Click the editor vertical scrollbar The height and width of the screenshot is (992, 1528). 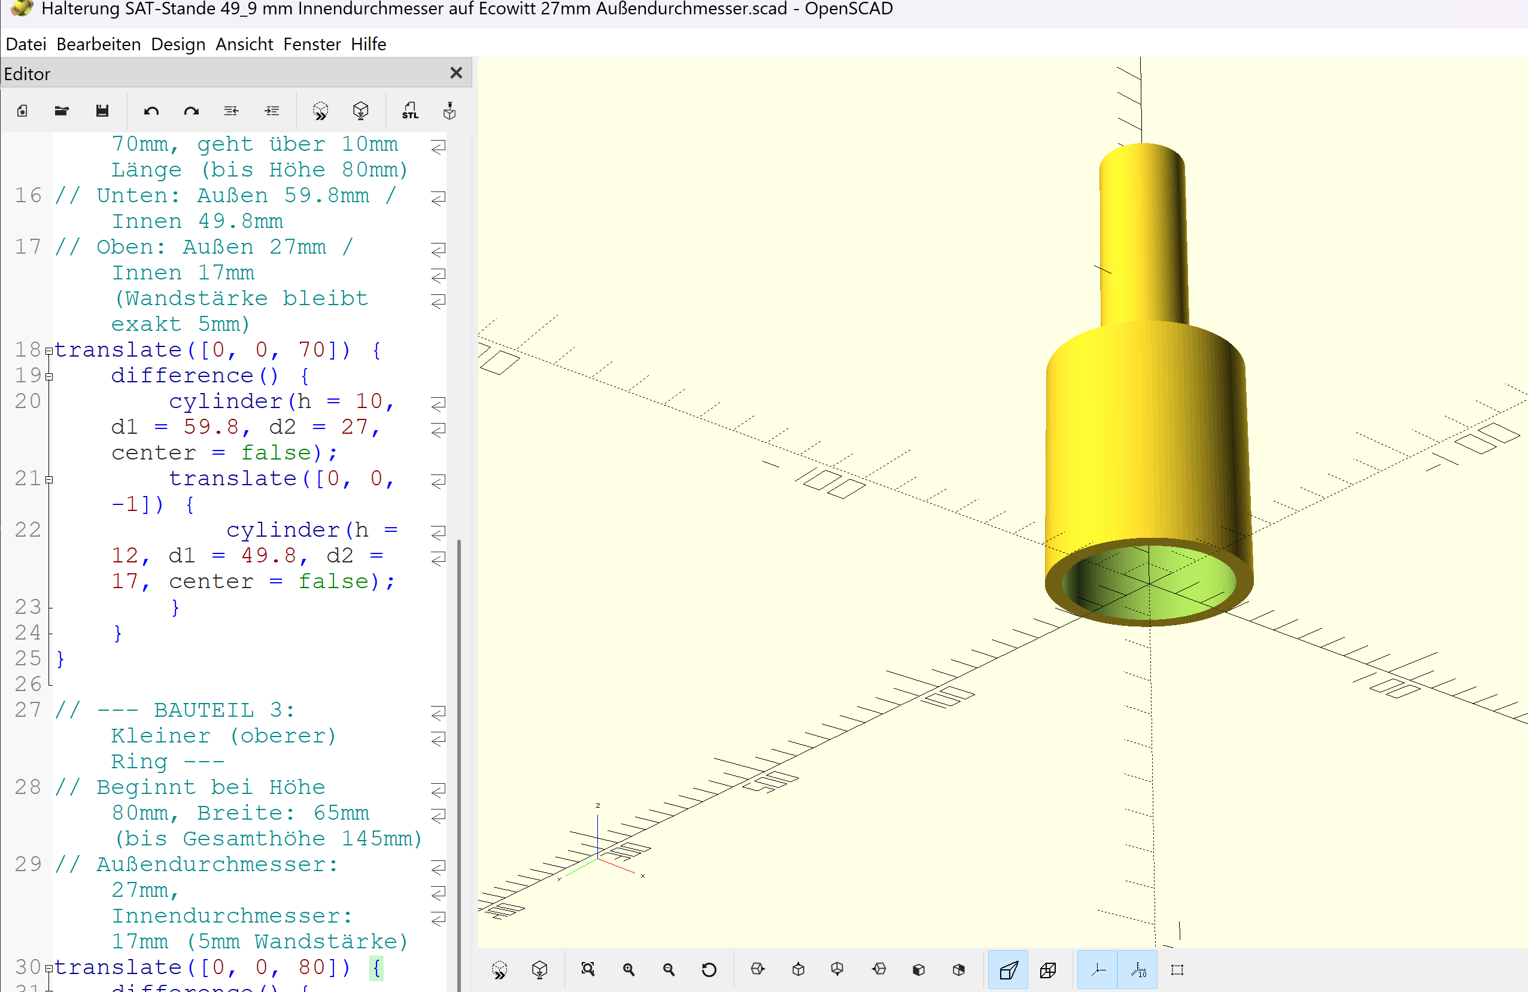[x=458, y=765]
